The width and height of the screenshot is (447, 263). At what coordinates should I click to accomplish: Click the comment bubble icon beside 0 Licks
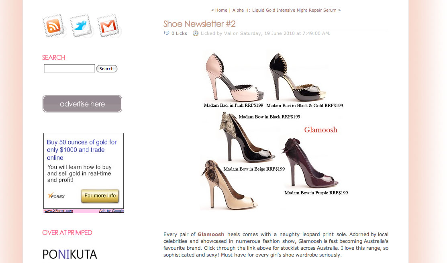click(x=167, y=33)
